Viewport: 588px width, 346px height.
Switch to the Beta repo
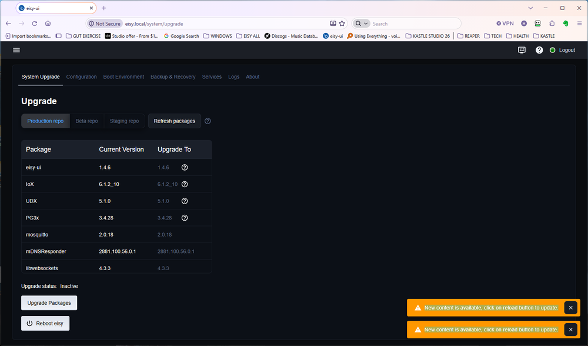pyautogui.click(x=86, y=121)
